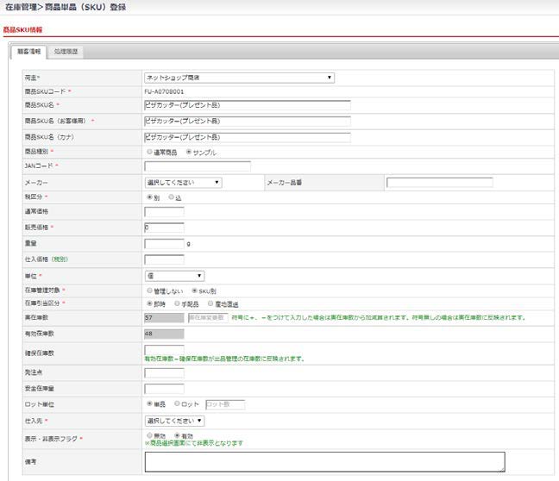Switch to the 処理履歴 tab
Image resolution: width=559 pixels, height=481 pixels.
coord(66,52)
